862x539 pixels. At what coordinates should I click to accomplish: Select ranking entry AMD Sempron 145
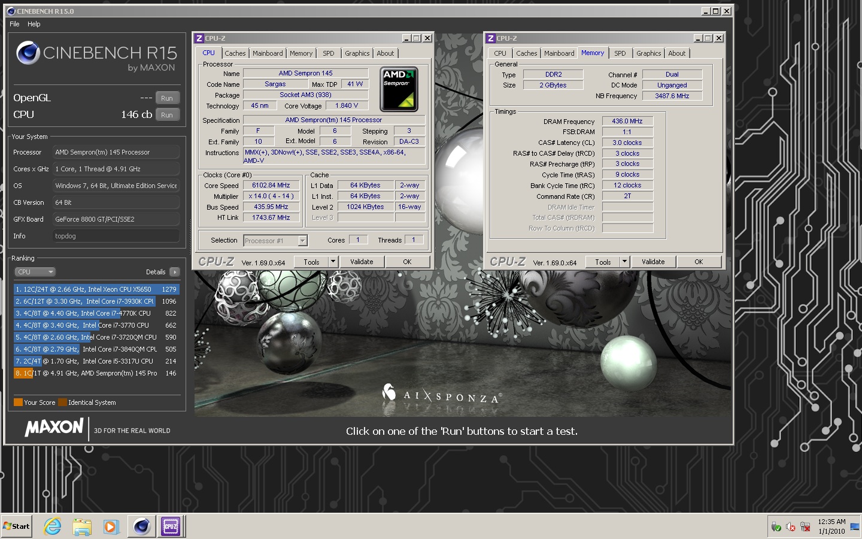[x=96, y=373]
